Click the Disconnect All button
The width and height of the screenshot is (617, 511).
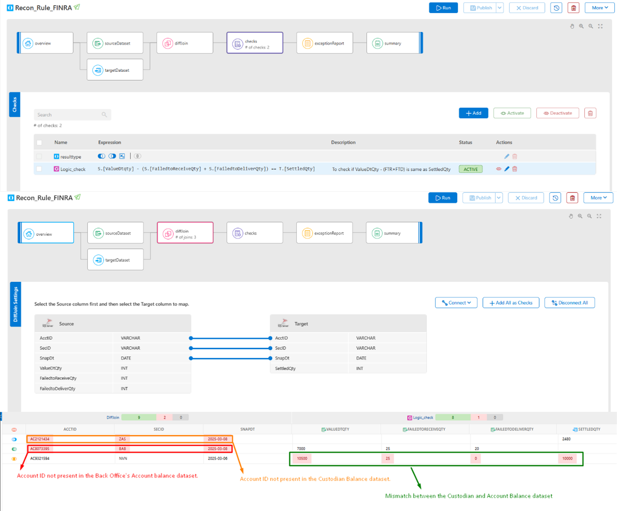click(x=569, y=302)
